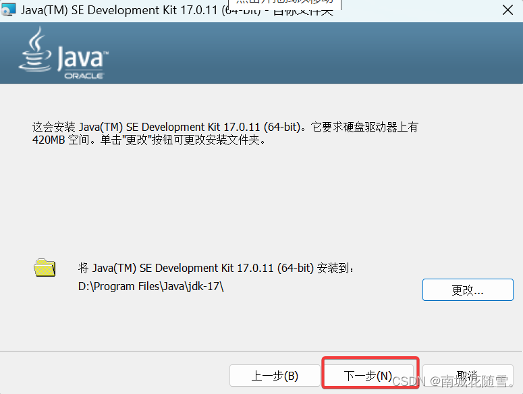Close the JDK installer window
Image resolution: width=523 pixels, height=394 pixels.
tap(507, 10)
